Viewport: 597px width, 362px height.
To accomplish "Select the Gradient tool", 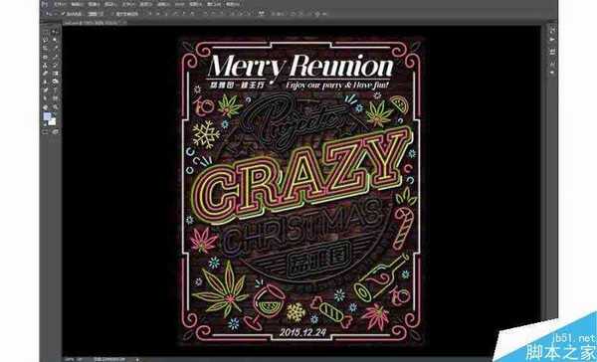I will (x=55, y=73).
